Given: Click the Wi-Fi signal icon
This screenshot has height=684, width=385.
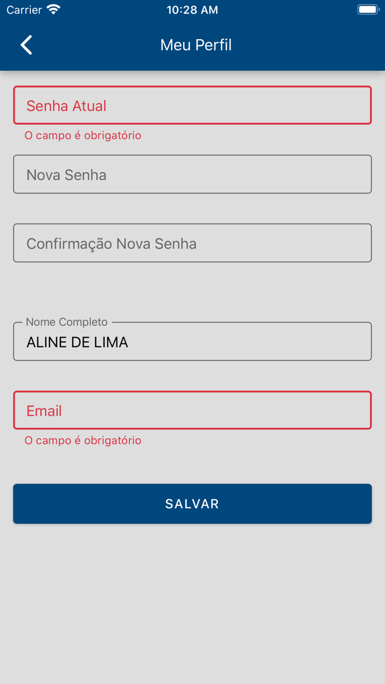Looking at the screenshot, I should [x=53, y=10].
